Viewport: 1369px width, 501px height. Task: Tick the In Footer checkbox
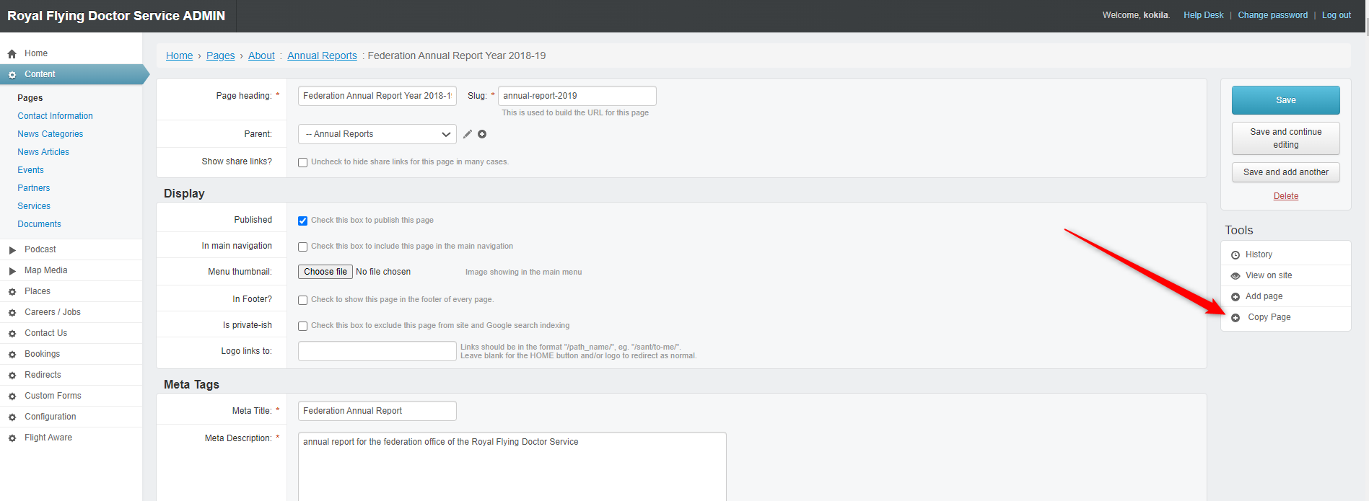[x=303, y=300]
